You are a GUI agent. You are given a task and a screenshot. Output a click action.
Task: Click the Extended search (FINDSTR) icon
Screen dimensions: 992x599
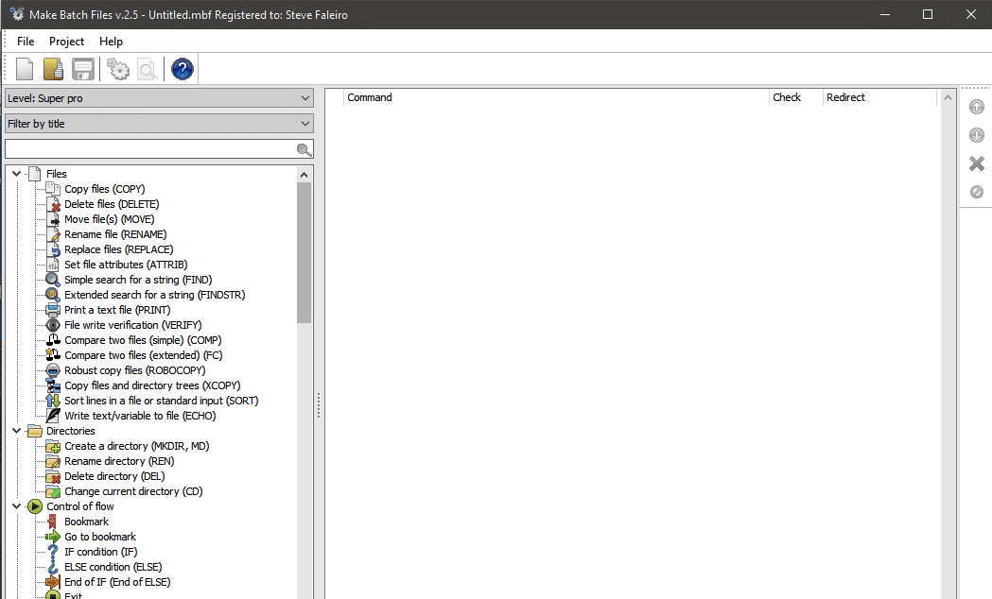point(53,295)
